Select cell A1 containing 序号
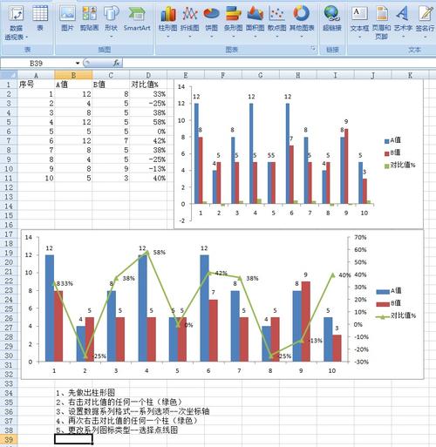The height and width of the screenshot is (447, 436). pos(36,85)
